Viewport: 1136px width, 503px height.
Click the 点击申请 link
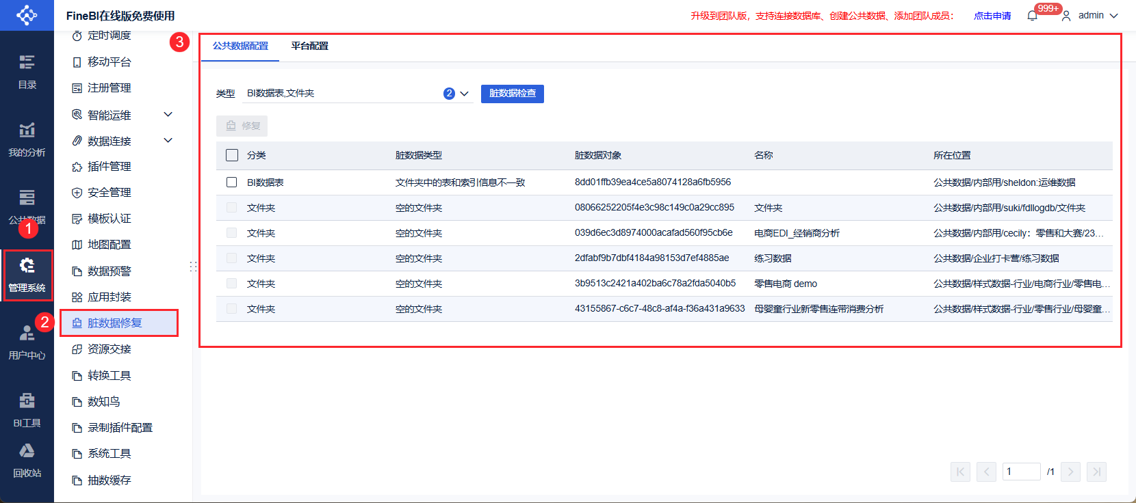992,16
